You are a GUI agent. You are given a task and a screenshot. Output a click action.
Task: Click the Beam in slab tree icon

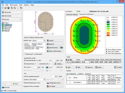(3, 27)
